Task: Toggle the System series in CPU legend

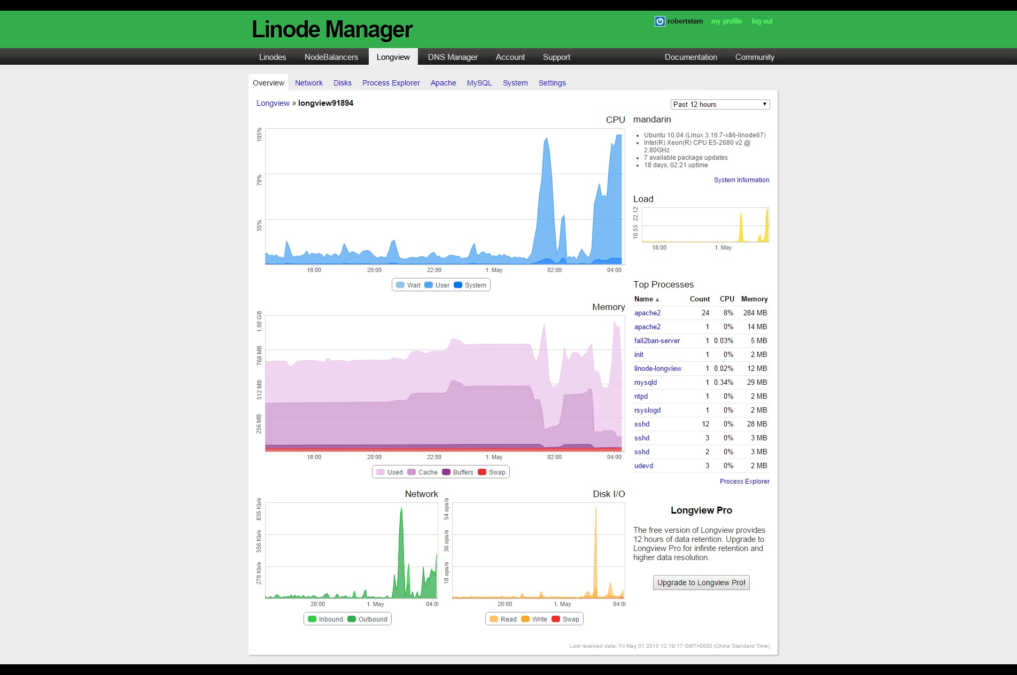Action: (470, 285)
